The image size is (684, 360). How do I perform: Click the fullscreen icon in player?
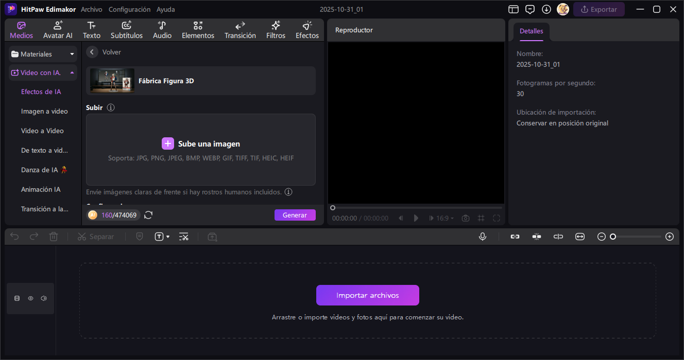click(497, 218)
